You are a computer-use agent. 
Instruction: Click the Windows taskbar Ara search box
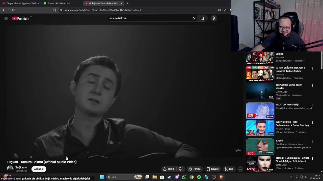[x=125, y=177]
